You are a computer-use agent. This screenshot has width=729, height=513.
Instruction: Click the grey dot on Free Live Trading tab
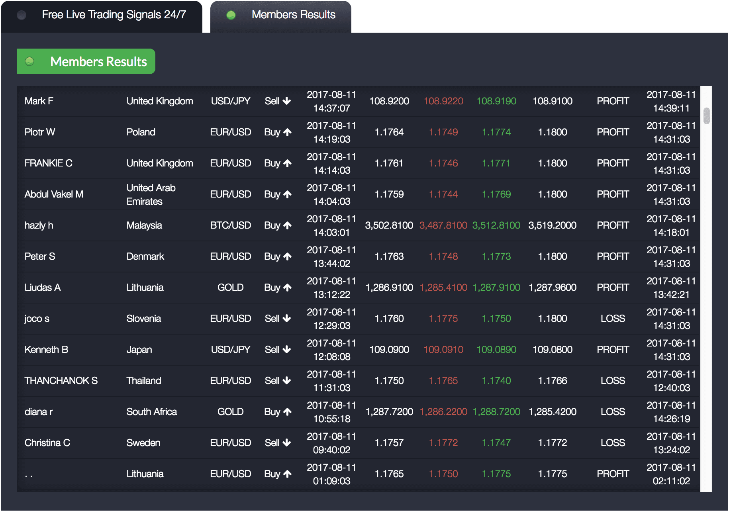point(22,15)
